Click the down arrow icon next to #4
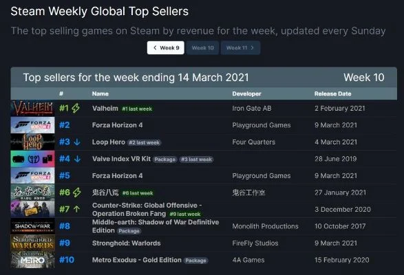This screenshot has width=404, height=275. [x=77, y=159]
